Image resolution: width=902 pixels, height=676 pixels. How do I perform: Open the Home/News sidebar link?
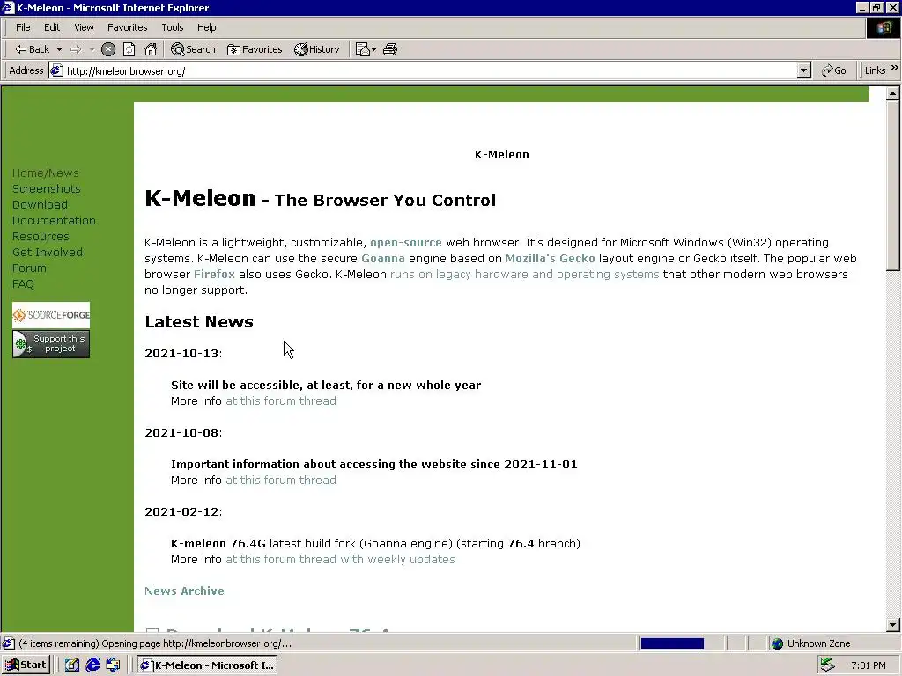pyautogui.click(x=46, y=173)
